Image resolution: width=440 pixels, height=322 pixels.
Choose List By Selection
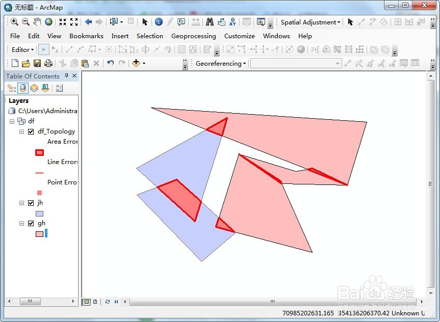45,88
